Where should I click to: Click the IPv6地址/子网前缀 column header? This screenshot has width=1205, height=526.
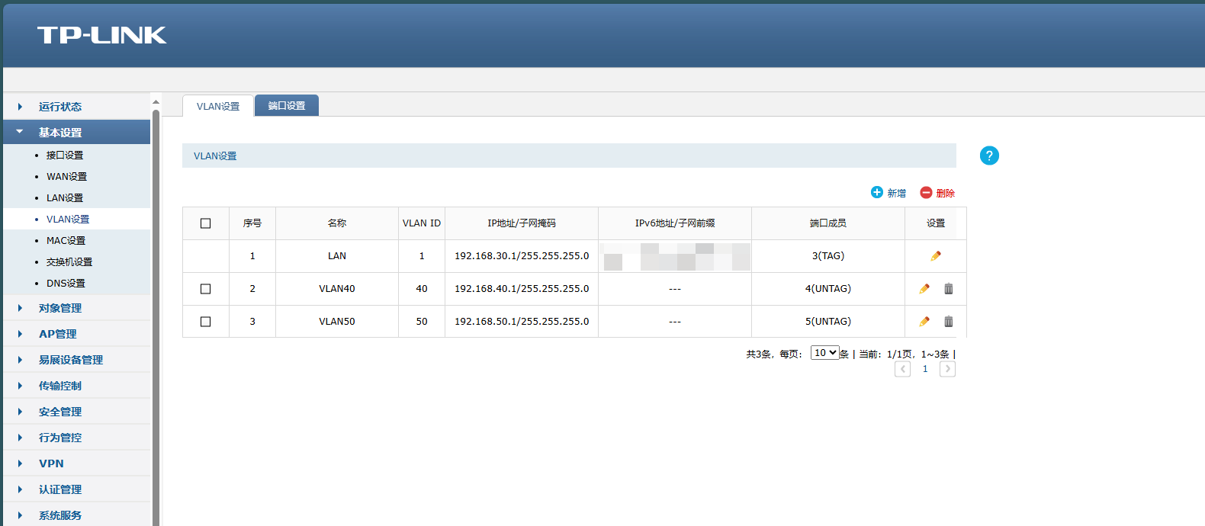[x=675, y=223]
